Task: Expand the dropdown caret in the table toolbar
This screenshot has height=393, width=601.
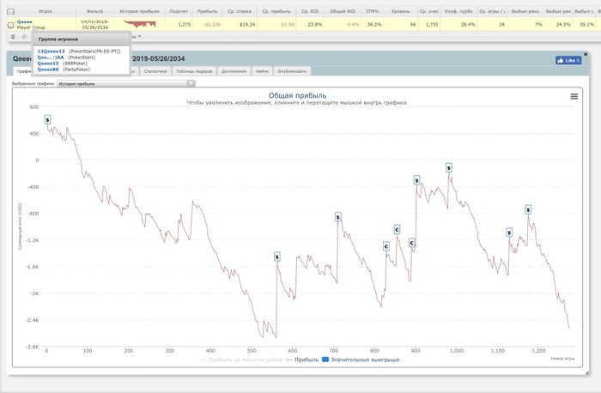Action: click(x=139, y=37)
